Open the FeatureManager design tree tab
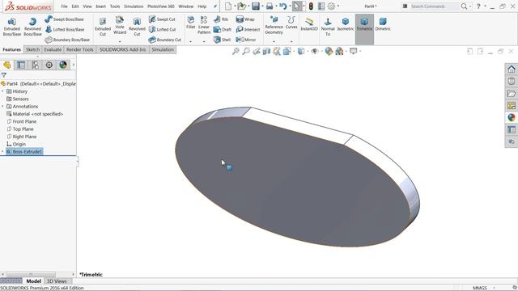Image resolution: width=518 pixels, height=291 pixels. pyautogui.click(x=7, y=65)
